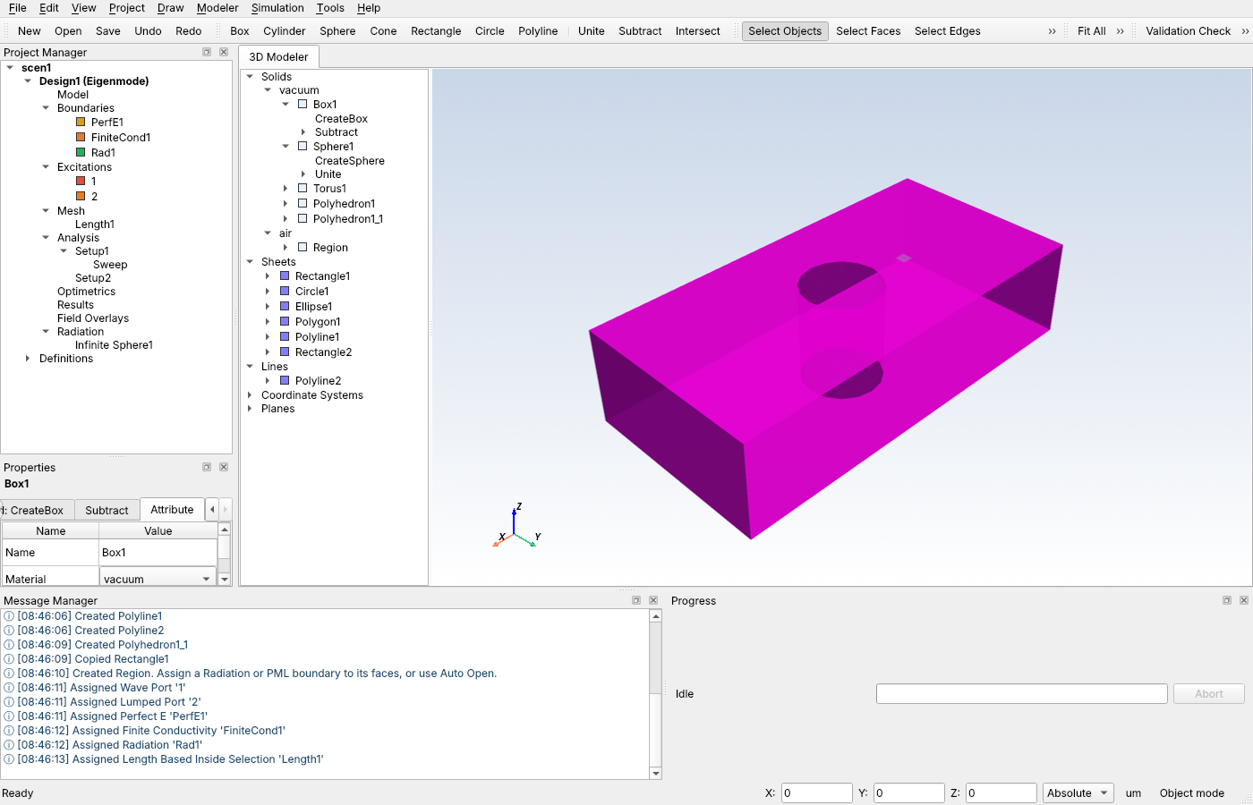Screen dimensions: 1253x805
Task: Expand the Torus1 tree node
Action: coord(286,189)
